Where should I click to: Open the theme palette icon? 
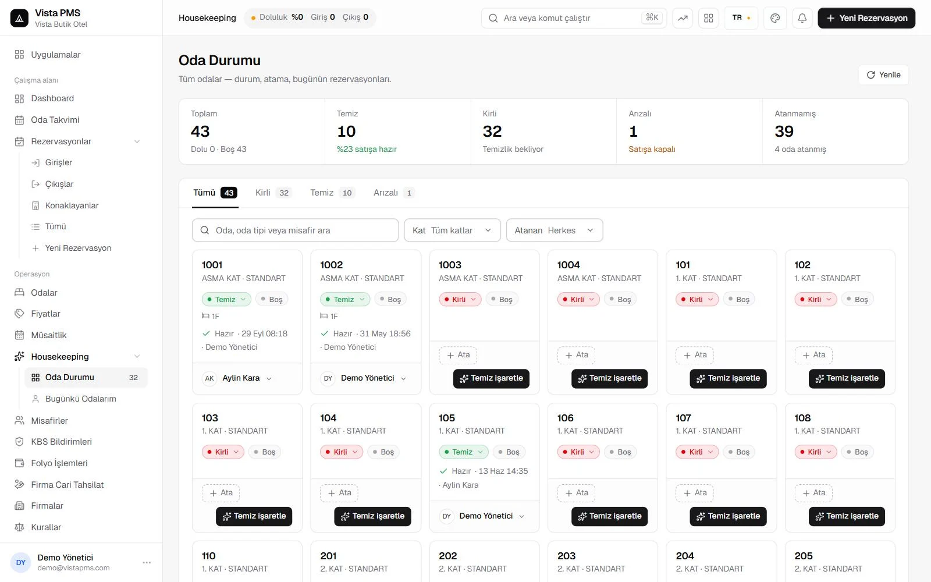click(775, 18)
